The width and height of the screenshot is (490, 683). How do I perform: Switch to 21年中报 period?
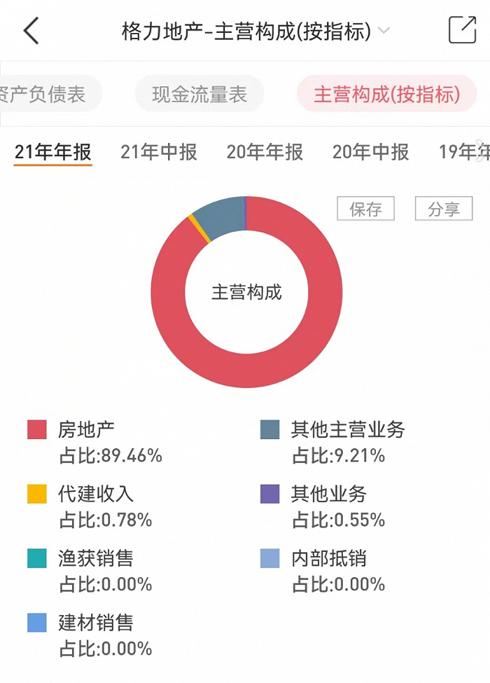[x=159, y=151]
